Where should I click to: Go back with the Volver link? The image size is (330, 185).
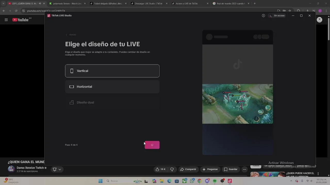[x=71, y=35]
